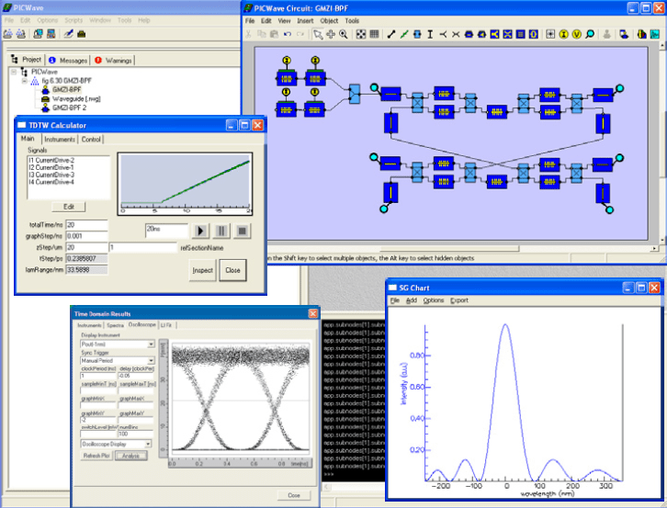Start the TDTW simulation with play button
The image size is (667, 508).
point(200,231)
